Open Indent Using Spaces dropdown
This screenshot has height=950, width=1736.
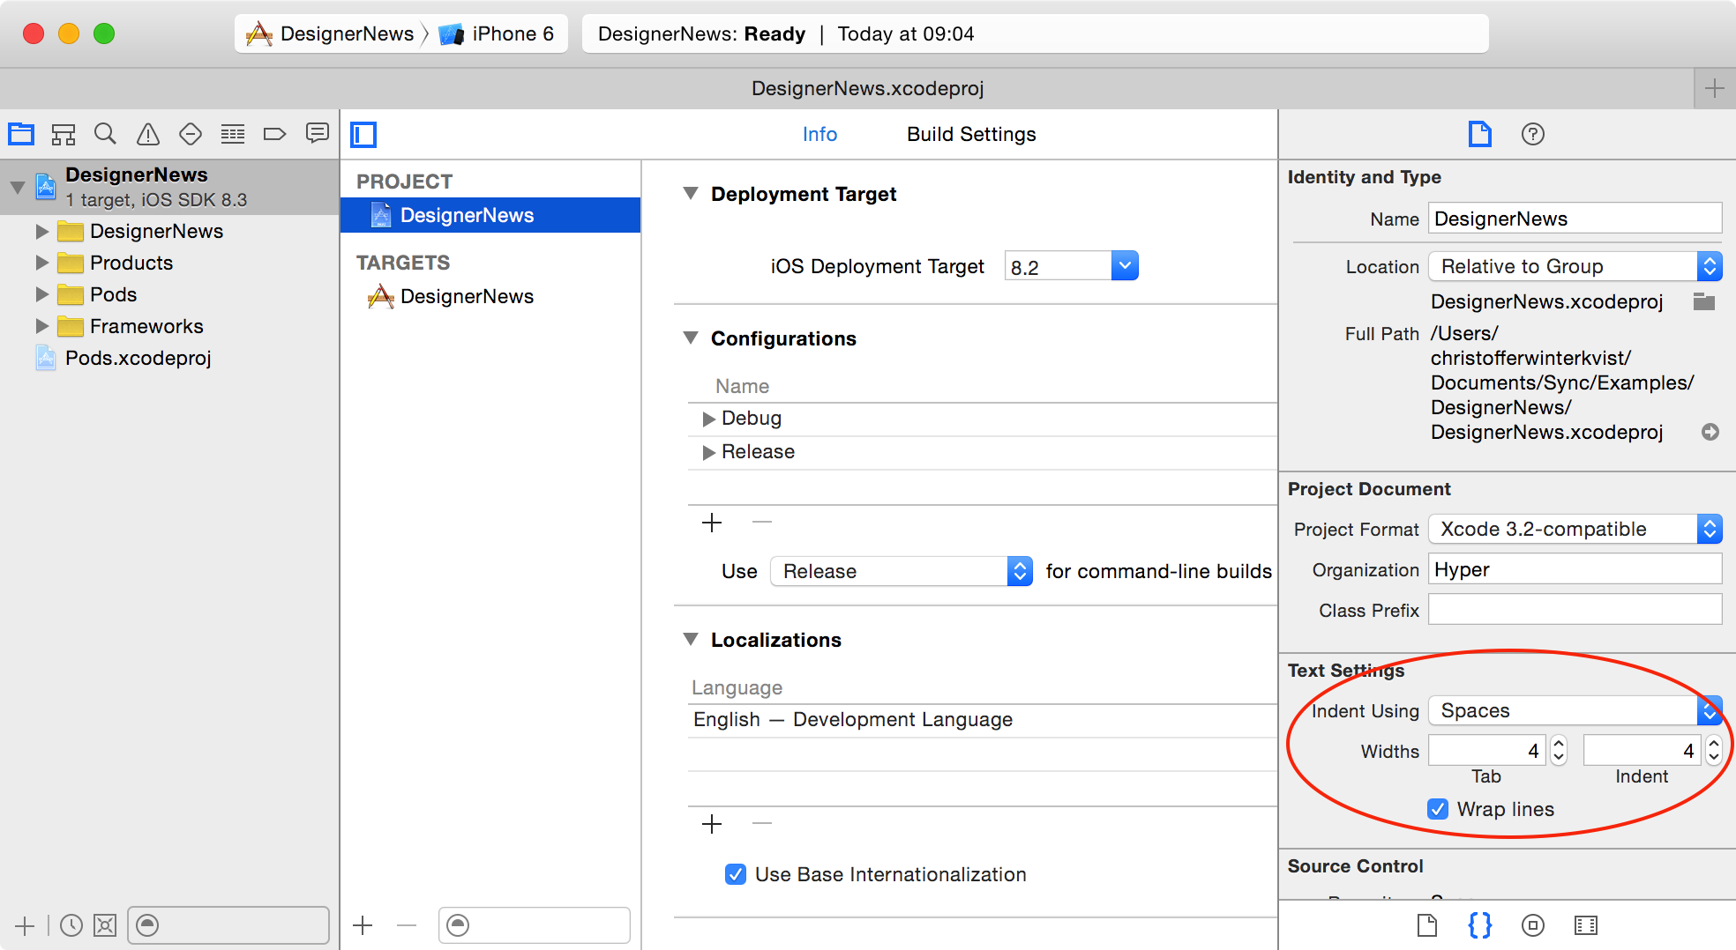click(1575, 710)
